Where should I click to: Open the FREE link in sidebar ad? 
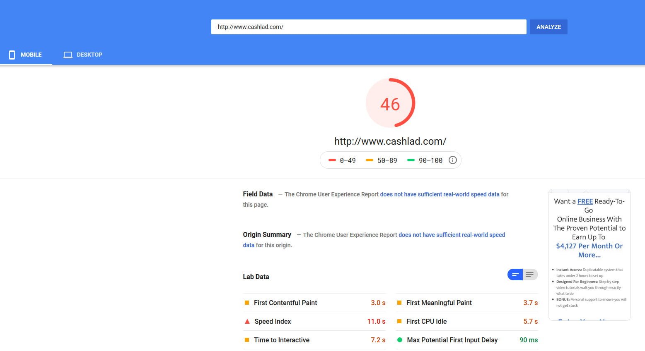pyautogui.click(x=585, y=201)
